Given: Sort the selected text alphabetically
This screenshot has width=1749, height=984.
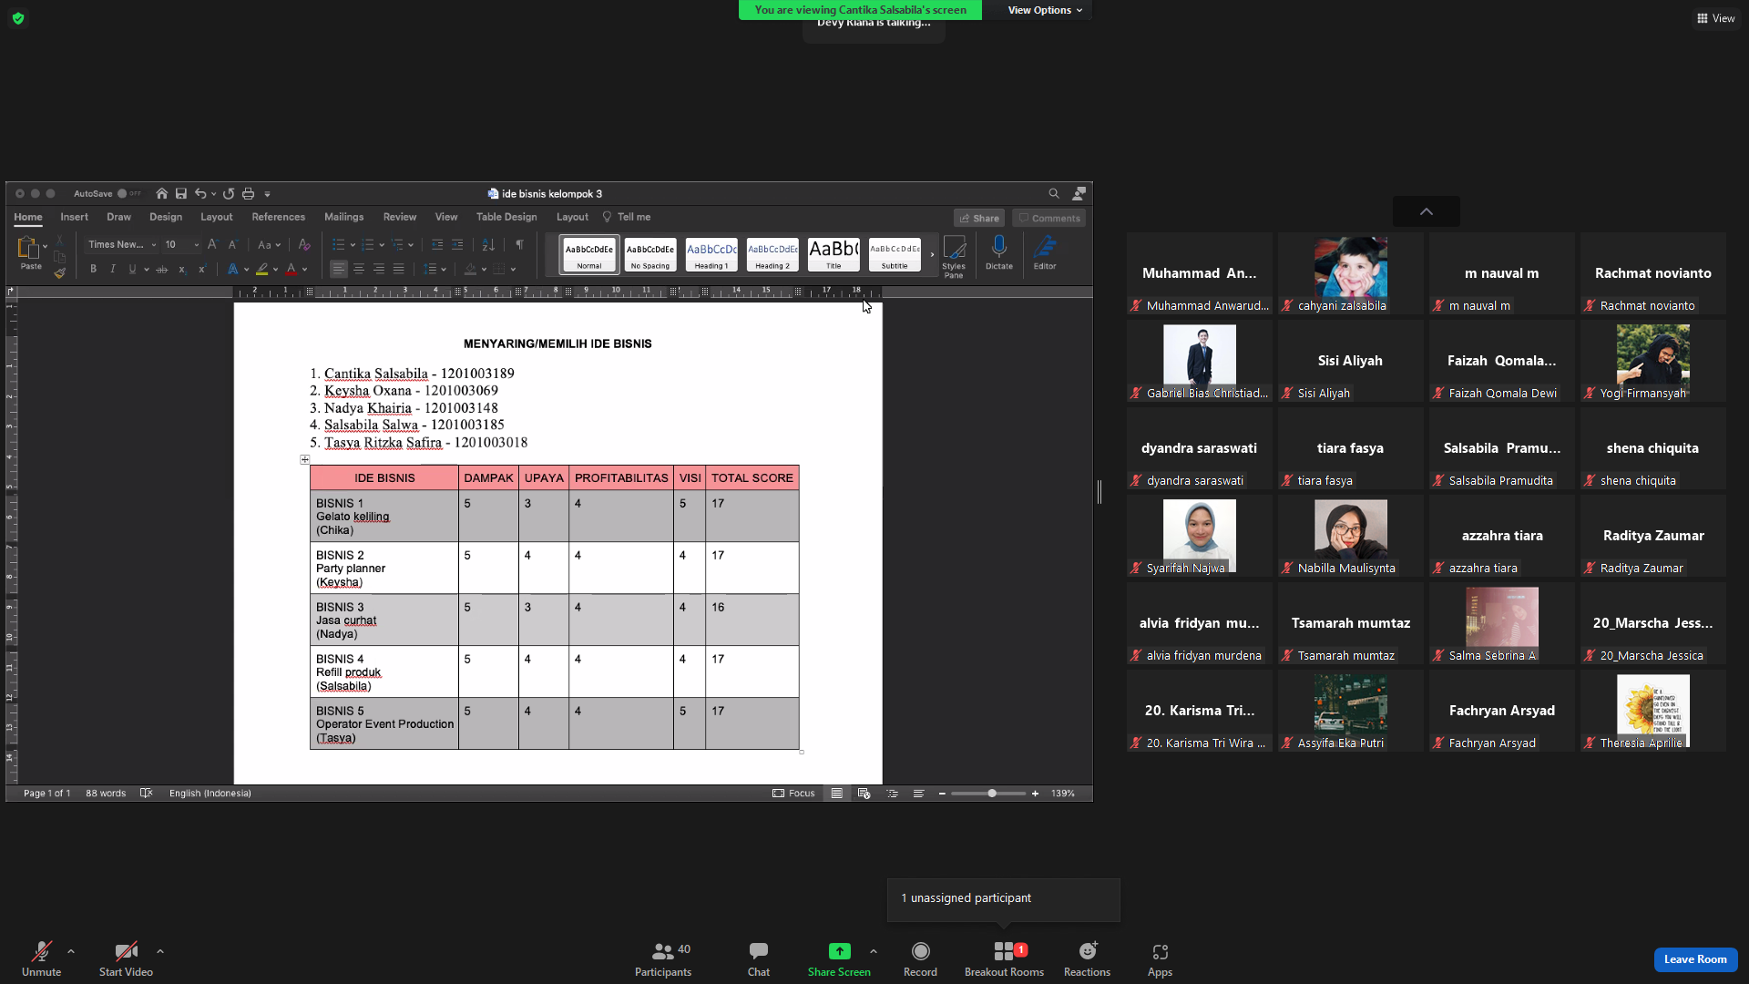Looking at the screenshot, I should click(488, 244).
